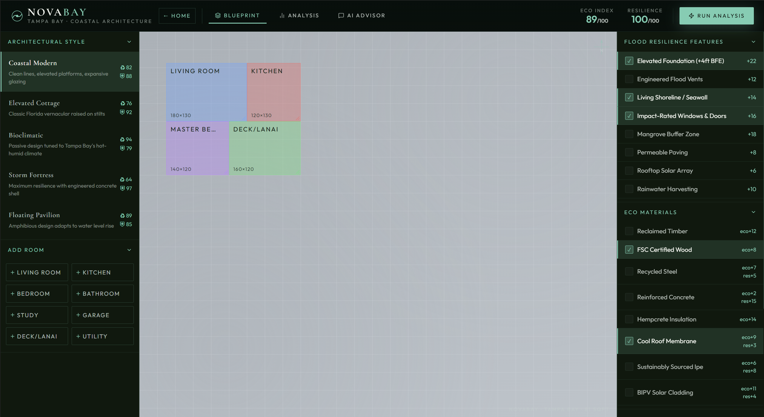Check the Hempcrete Insulation material
764x417 pixels.
pos(629,319)
